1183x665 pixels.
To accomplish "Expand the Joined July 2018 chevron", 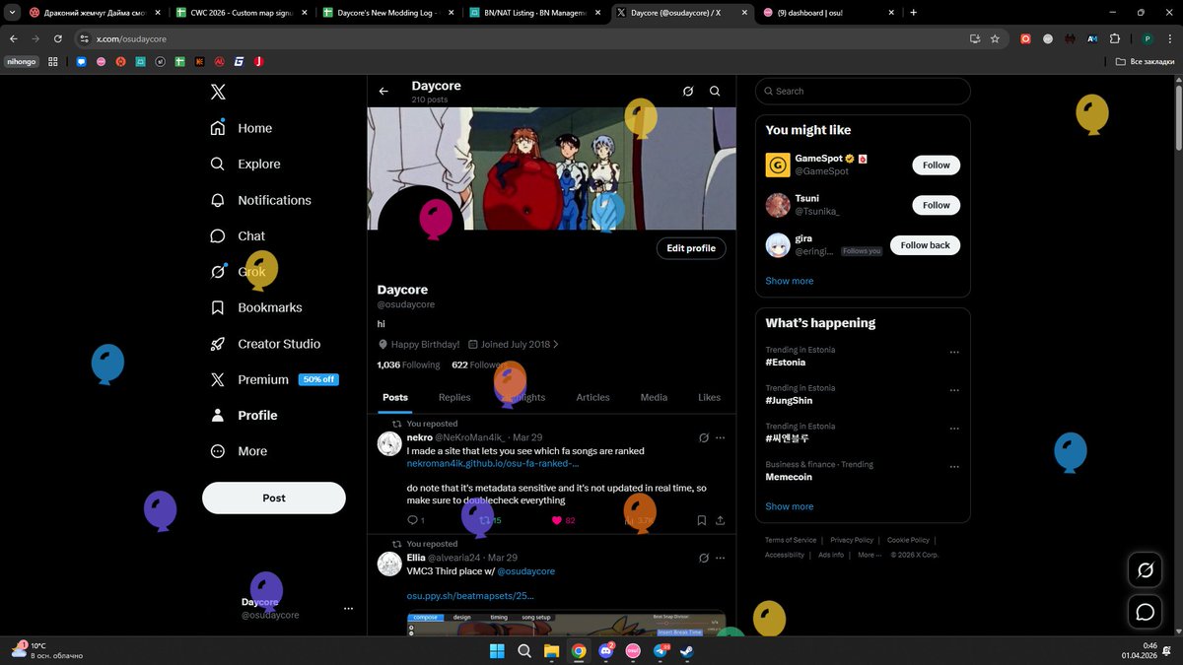I will [556, 344].
